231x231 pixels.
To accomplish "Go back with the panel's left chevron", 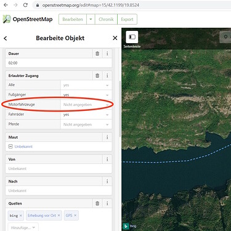I will (6, 38).
